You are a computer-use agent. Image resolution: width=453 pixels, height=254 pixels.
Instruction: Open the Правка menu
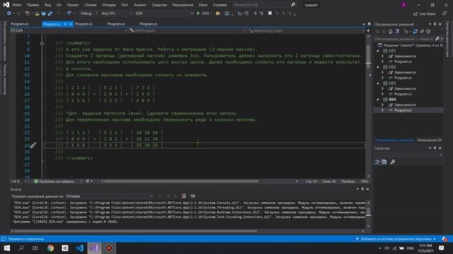pyautogui.click(x=33, y=5)
